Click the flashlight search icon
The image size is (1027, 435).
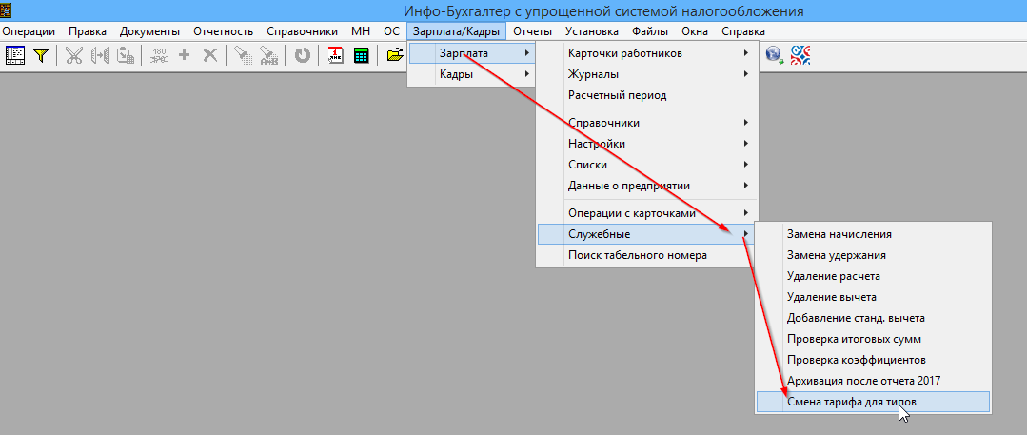pyautogui.click(x=243, y=55)
